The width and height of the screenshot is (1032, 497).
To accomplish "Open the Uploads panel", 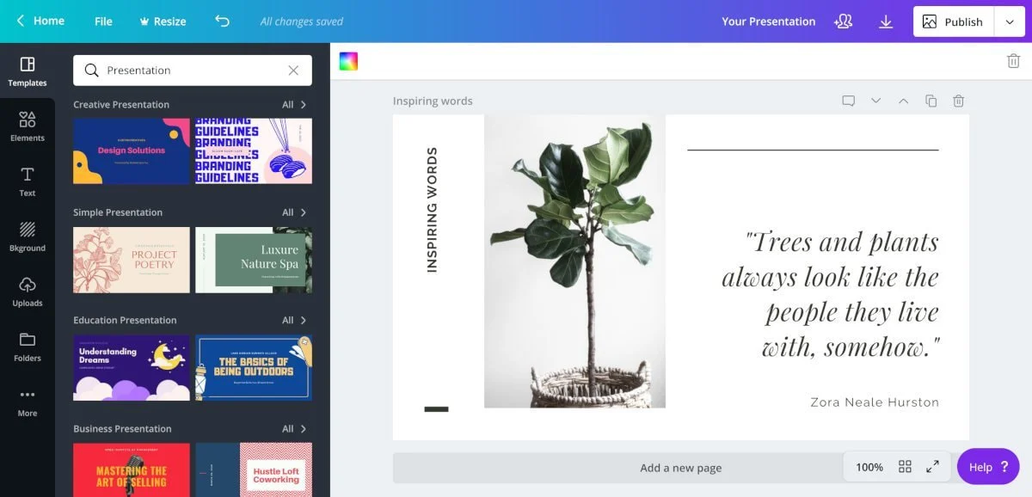I will tap(28, 292).
